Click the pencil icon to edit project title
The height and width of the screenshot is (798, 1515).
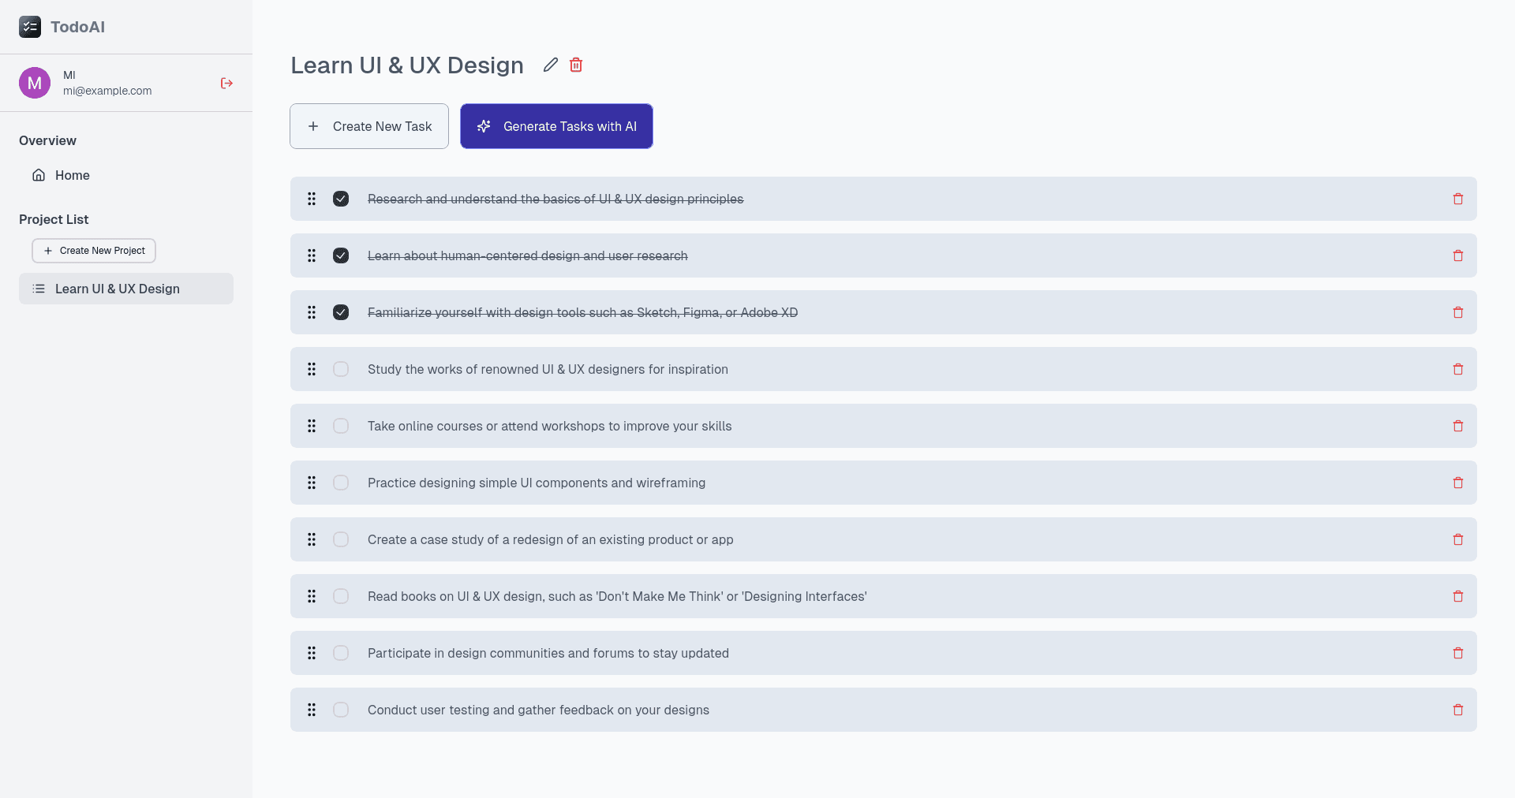(551, 65)
